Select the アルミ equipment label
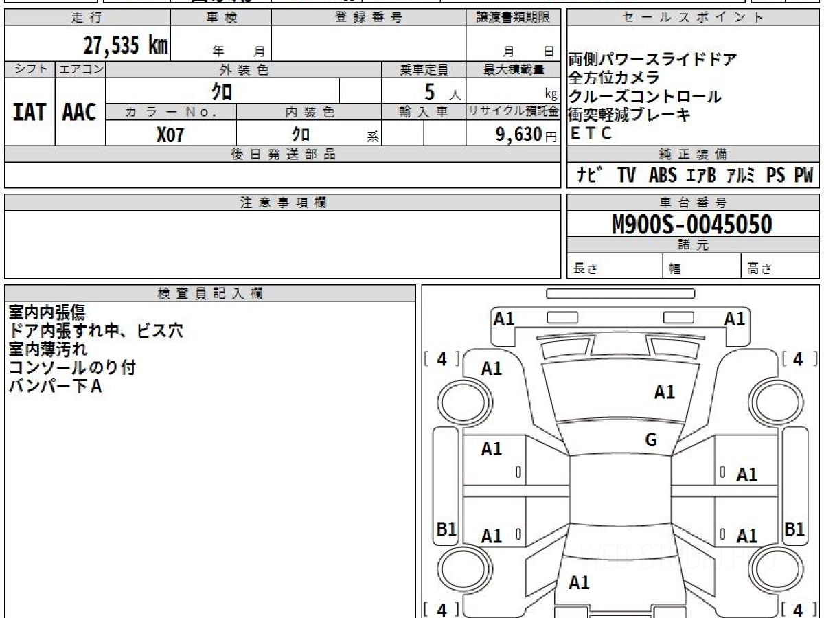Screen dimensions: 824x618 click(742, 176)
